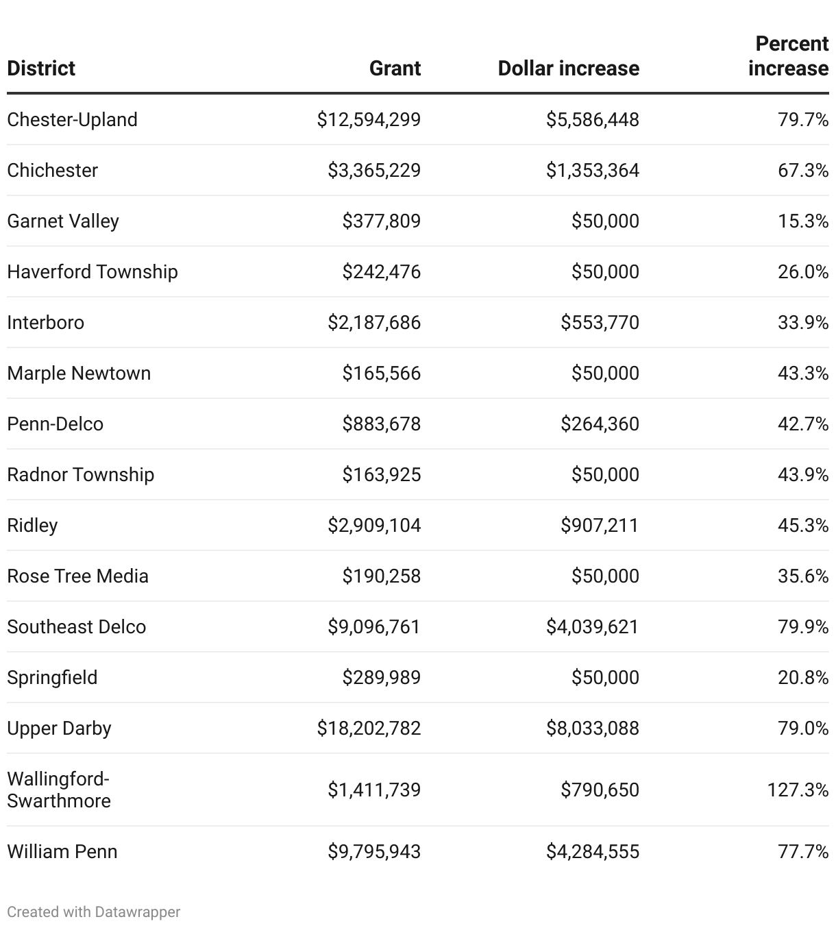Click the Rose Tree Media district
Image resolution: width=836 pixels, height=928 pixels.
pos(77,576)
